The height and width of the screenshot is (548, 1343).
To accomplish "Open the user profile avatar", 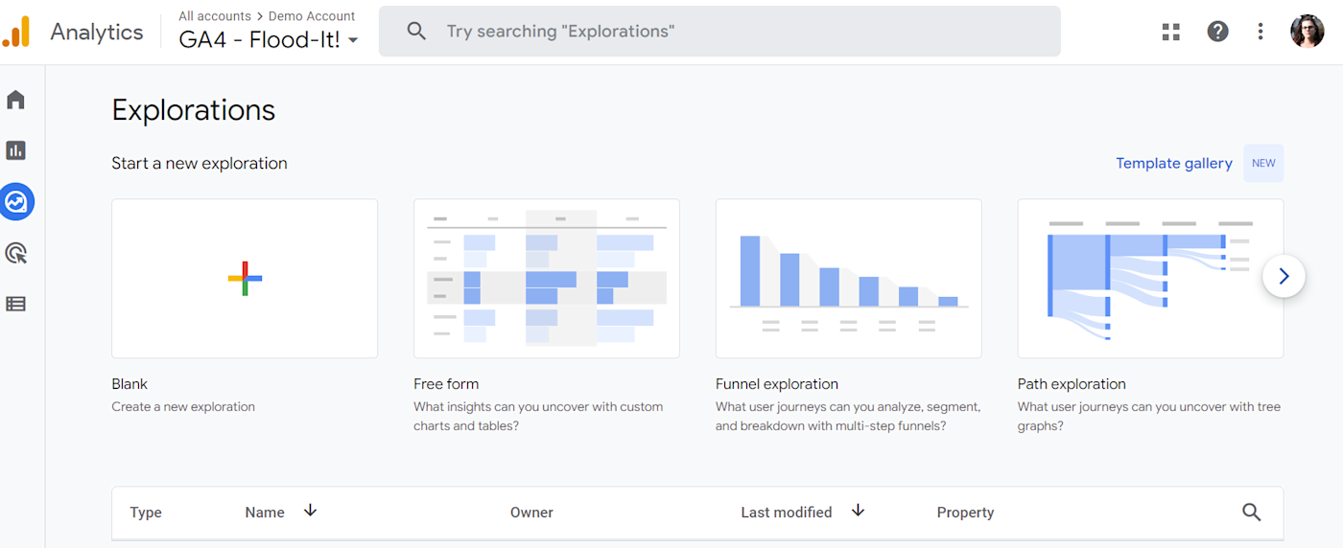I will (x=1307, y=32).
